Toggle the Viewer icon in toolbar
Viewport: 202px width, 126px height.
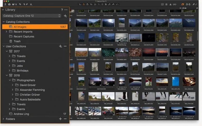point(162,4)
